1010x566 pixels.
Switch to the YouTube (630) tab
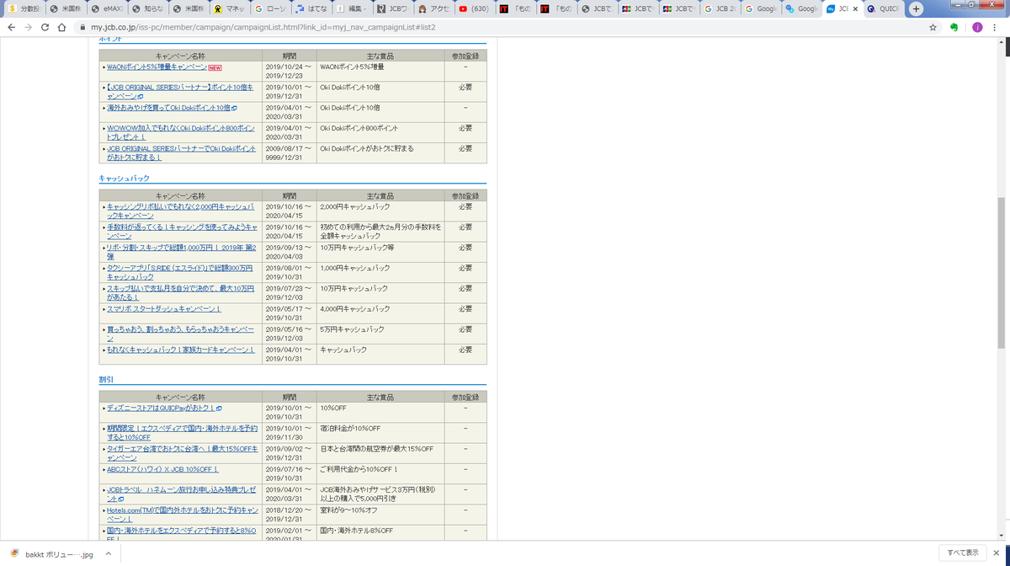pos(475,8)
